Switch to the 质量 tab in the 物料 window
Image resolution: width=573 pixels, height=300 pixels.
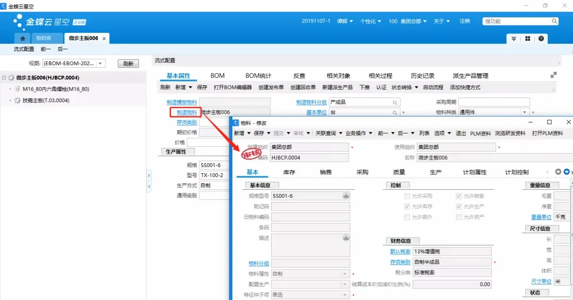pos(398,172)
